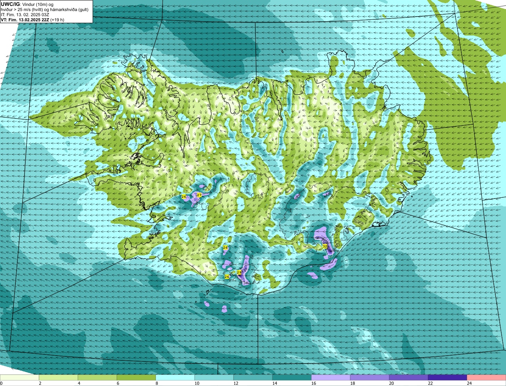Pick the light green 4–6 m/s legend swatch

[x=97, y=377]
